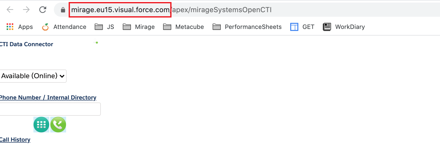Open the Attendance bookmark

coord(64,27)
